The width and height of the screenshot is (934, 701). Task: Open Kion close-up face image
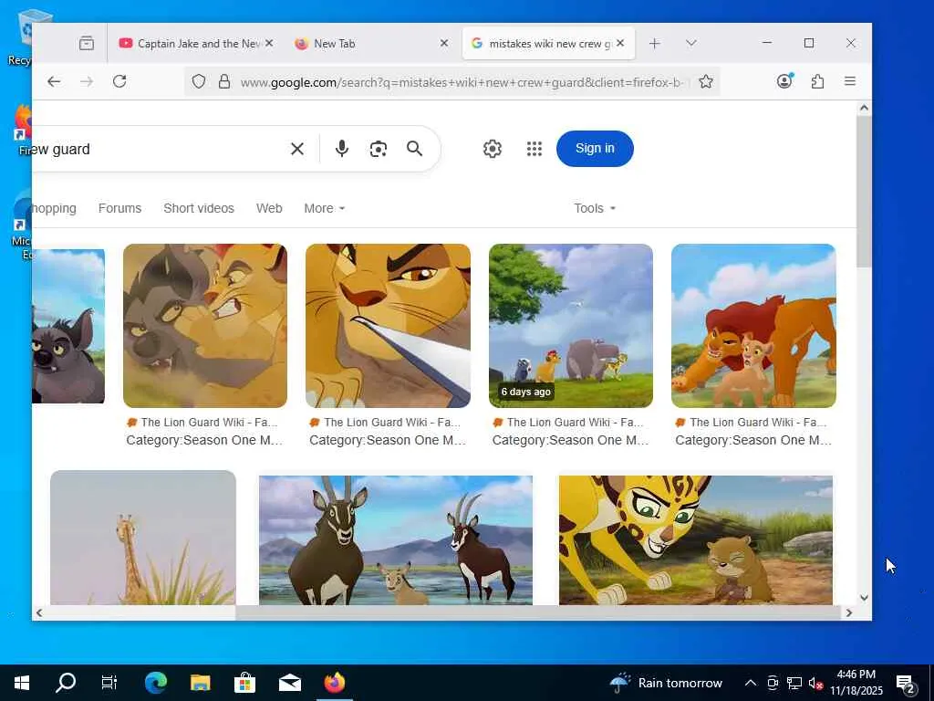click(x=388, y=326)
